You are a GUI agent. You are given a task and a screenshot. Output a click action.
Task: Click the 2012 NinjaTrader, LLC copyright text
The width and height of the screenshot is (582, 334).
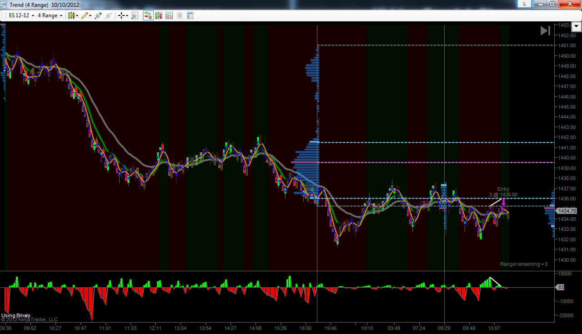pos(29,319)
